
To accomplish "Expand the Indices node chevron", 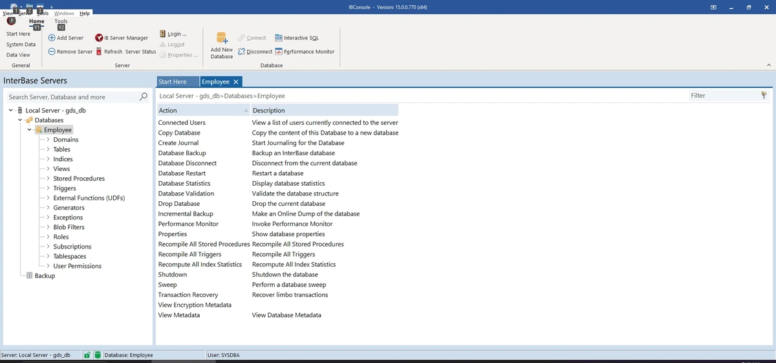I will pos(48,159).
